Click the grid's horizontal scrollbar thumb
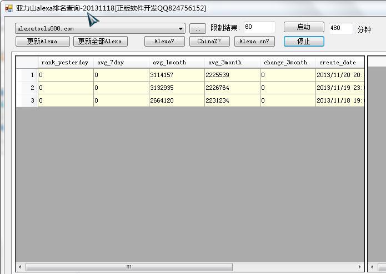Viewport: 386px width, 274px height. [x=129, y=267]
